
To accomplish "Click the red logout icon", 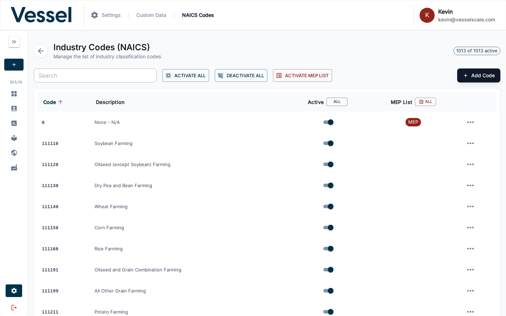I will [14, 308].
